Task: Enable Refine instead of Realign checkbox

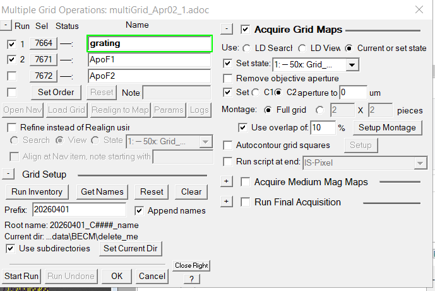Action: (x=11, y=128)
